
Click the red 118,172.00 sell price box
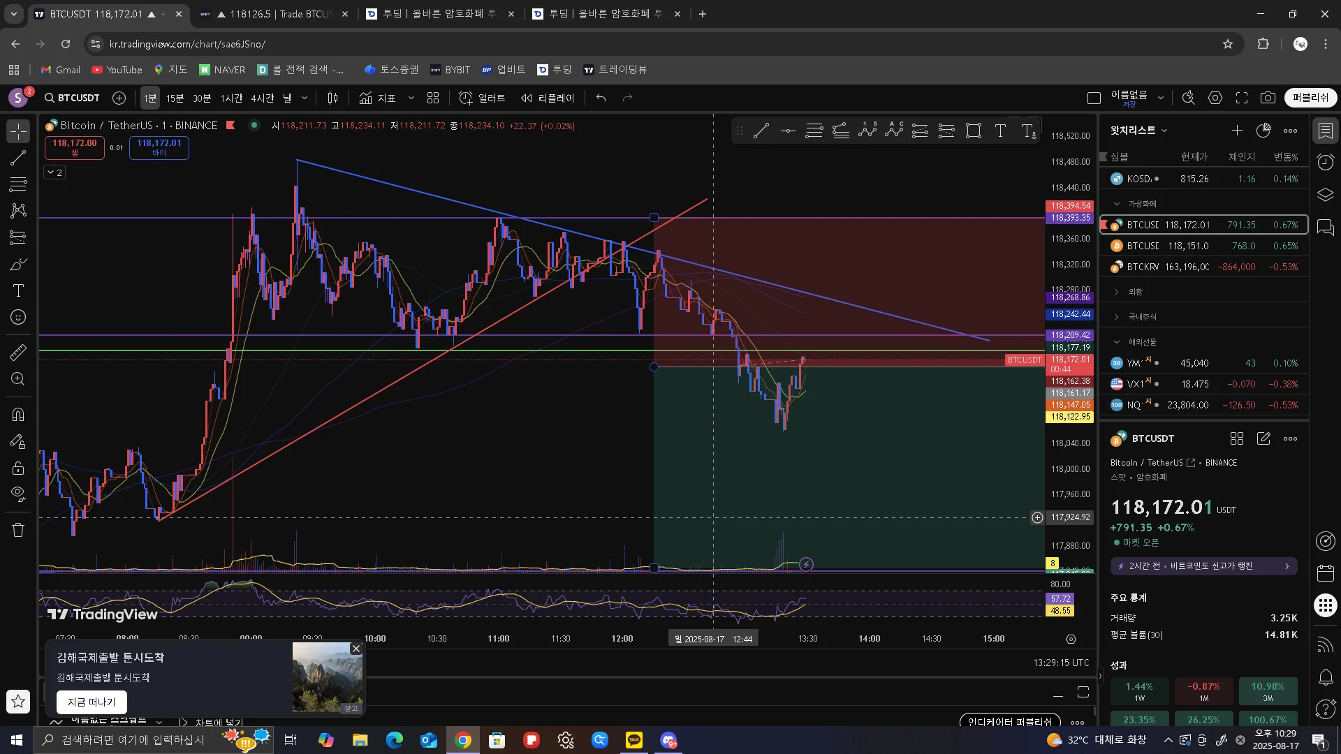[x=75, y=147]
